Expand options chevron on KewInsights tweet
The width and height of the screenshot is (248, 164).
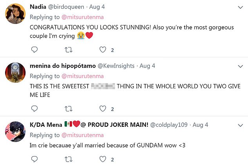(240, 66)
